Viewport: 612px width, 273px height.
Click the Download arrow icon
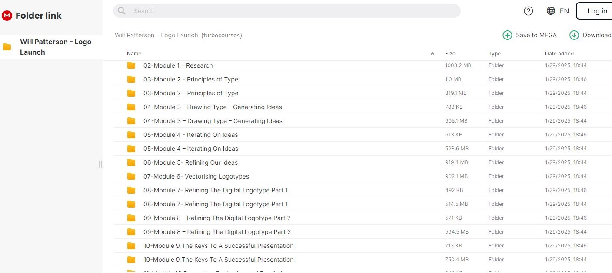(574, 35)
